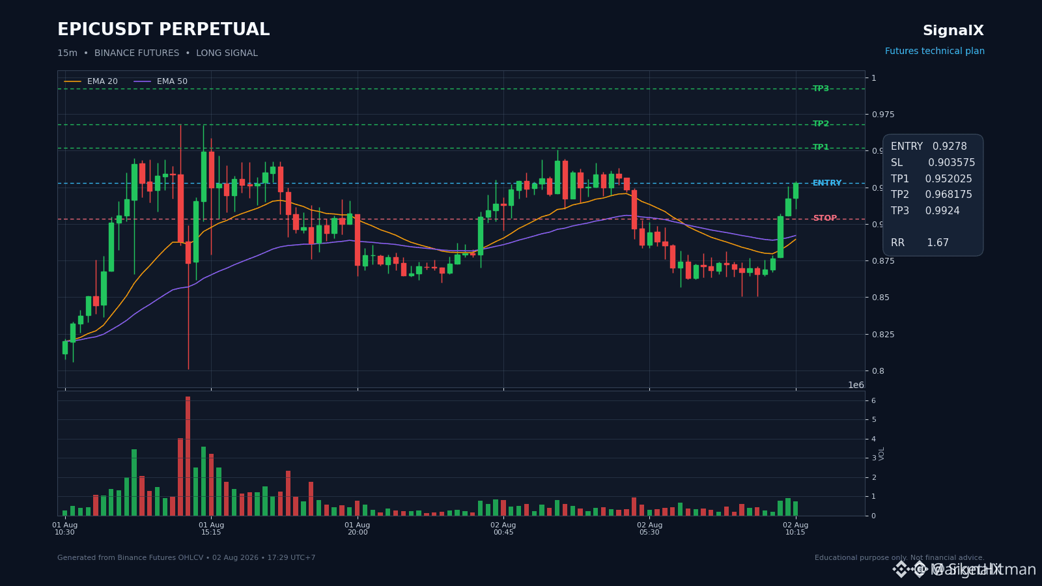This screenshot has height=586, width=1042.
Task: Click the 0.875 price axis label
Action: (883, 261)
